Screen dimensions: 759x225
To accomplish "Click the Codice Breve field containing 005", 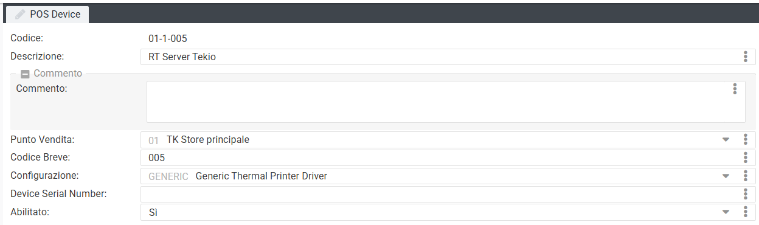I will pos(440,157).
